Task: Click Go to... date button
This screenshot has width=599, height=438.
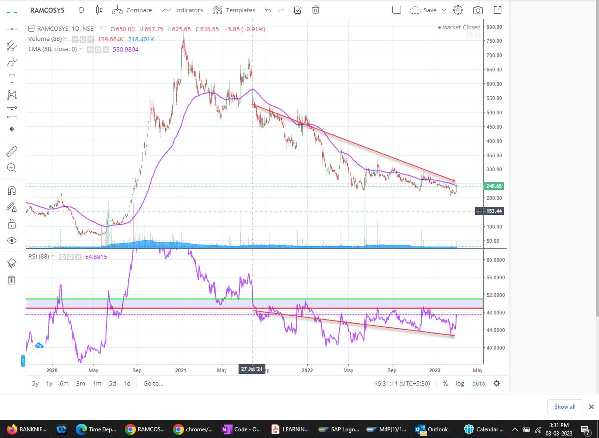Action: (x=153, y=384)
